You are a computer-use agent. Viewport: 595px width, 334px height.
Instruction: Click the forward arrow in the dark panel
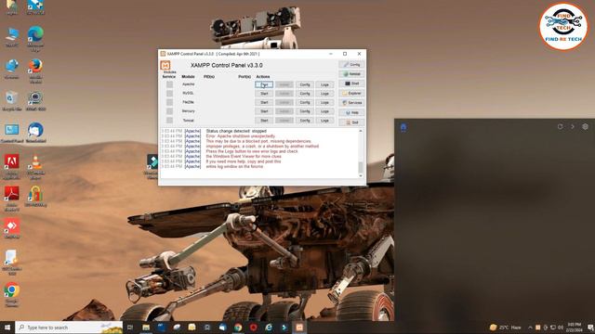573,127
